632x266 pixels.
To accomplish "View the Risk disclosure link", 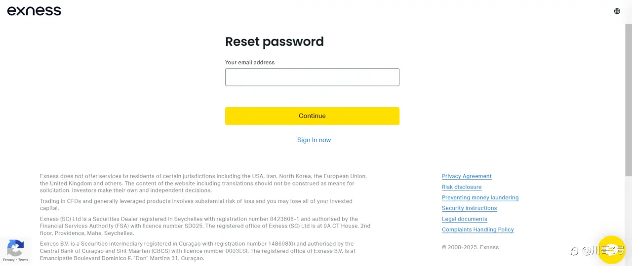I will 462,187.
